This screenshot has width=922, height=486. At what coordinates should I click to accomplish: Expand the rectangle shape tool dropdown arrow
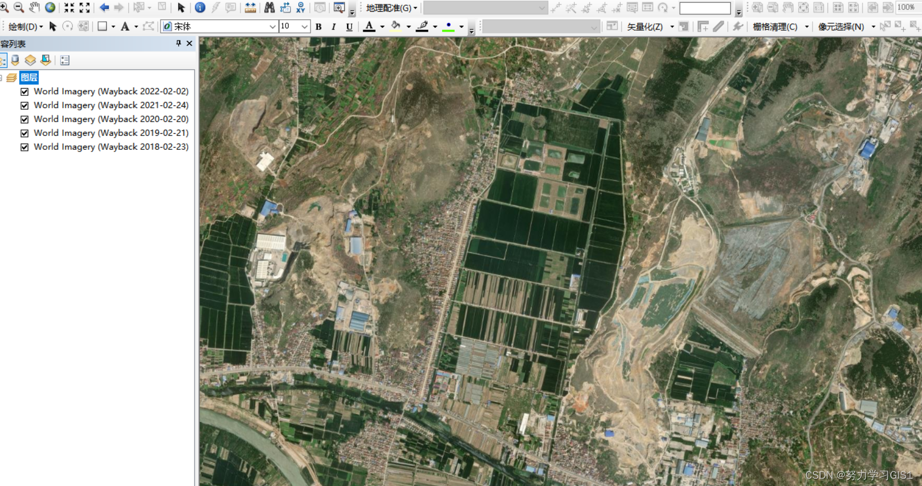coord(113,26)
